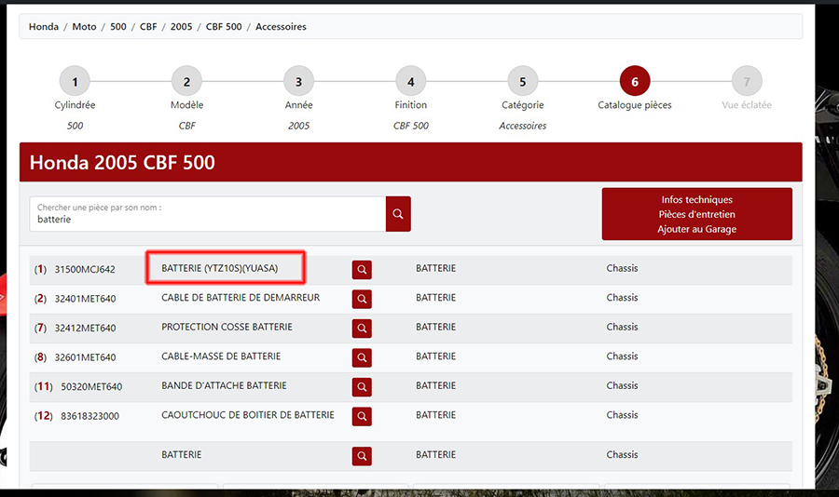Go to step 1 Cylindrée circle

tap(75, 82)
